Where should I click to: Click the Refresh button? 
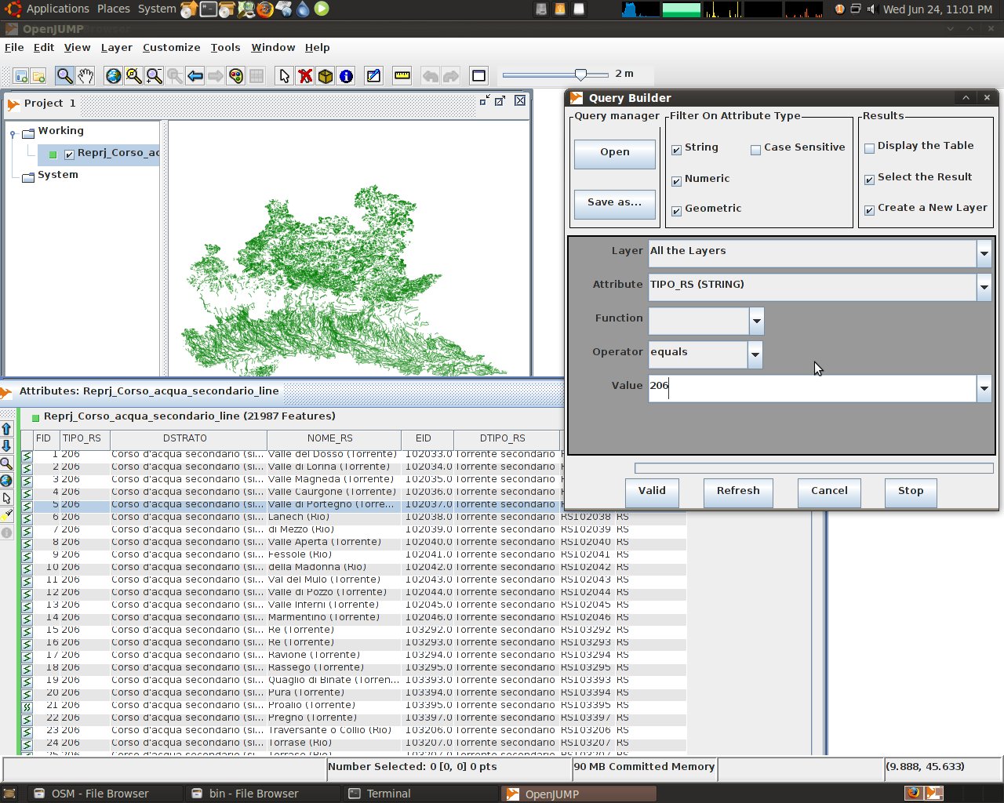coord(738,492)
